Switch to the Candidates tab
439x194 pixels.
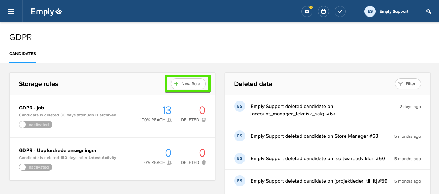[x=23, y=54]
